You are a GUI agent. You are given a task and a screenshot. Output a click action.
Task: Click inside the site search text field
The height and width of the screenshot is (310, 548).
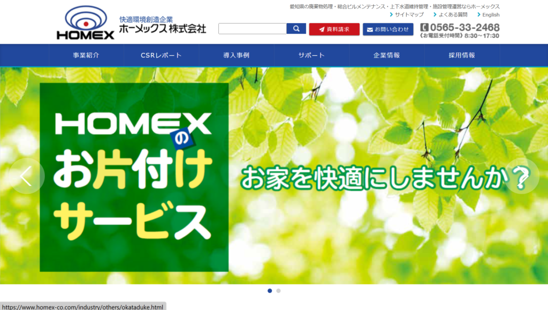click(252, 29)
